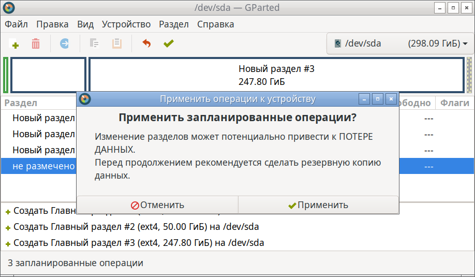The width and height of the screenshot is (475, 277).
Task: Open the /dev/sda device selector dropdown
Action: [x=400, y=43]
